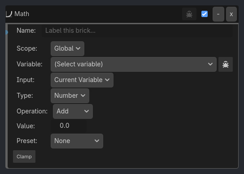Click the Scope: label

coord(27,48)
